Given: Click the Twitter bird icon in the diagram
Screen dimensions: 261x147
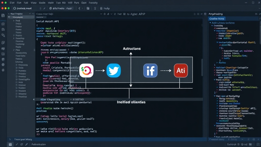Looking at the screenshot, I should 113,70.
